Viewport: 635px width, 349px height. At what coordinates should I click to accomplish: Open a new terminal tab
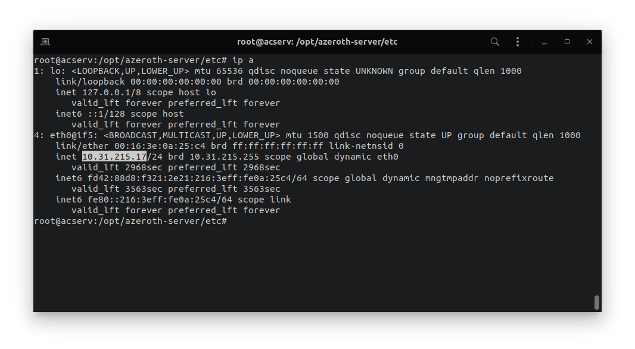[x=45, y=42]
